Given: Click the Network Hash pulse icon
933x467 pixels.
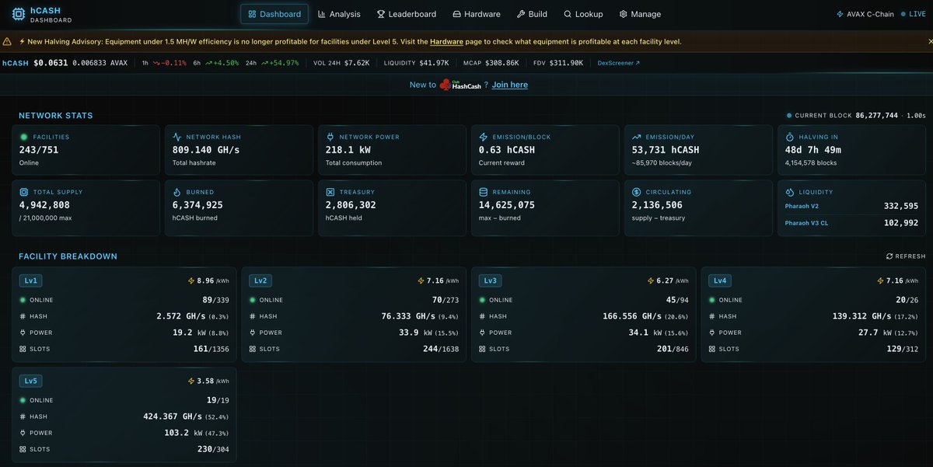Looking at the screenshot, I should 177,137.
